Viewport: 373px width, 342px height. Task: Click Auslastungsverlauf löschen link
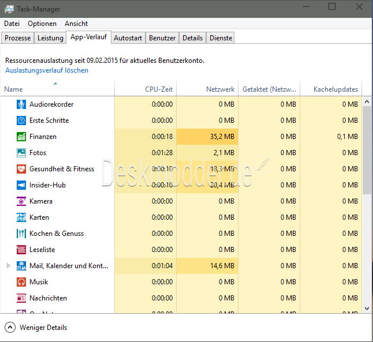pyautogui.click(x=47, y=70)
